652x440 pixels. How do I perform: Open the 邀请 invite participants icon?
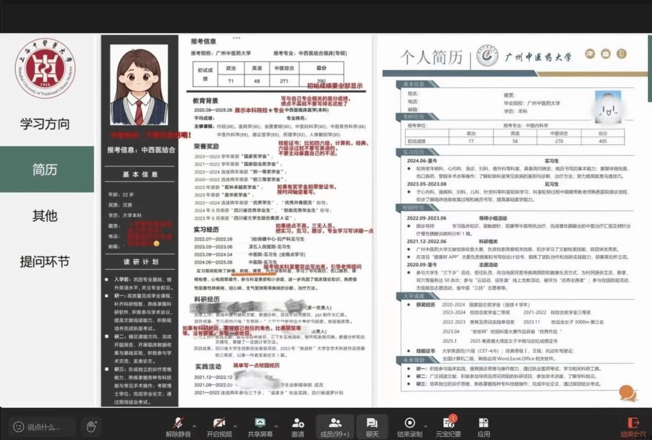(298, 423)
